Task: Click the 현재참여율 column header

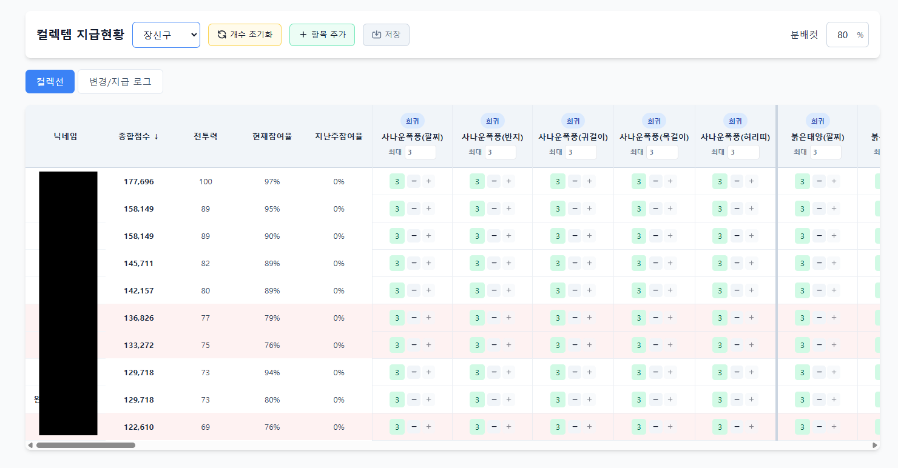Action: coord(272,136)
